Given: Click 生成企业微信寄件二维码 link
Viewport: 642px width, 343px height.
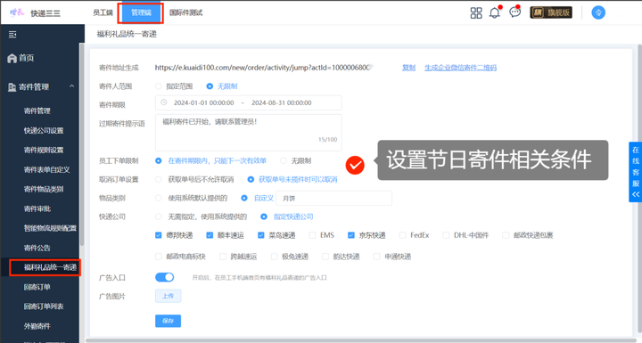Looking at the screenshot, I should (461, 68).
